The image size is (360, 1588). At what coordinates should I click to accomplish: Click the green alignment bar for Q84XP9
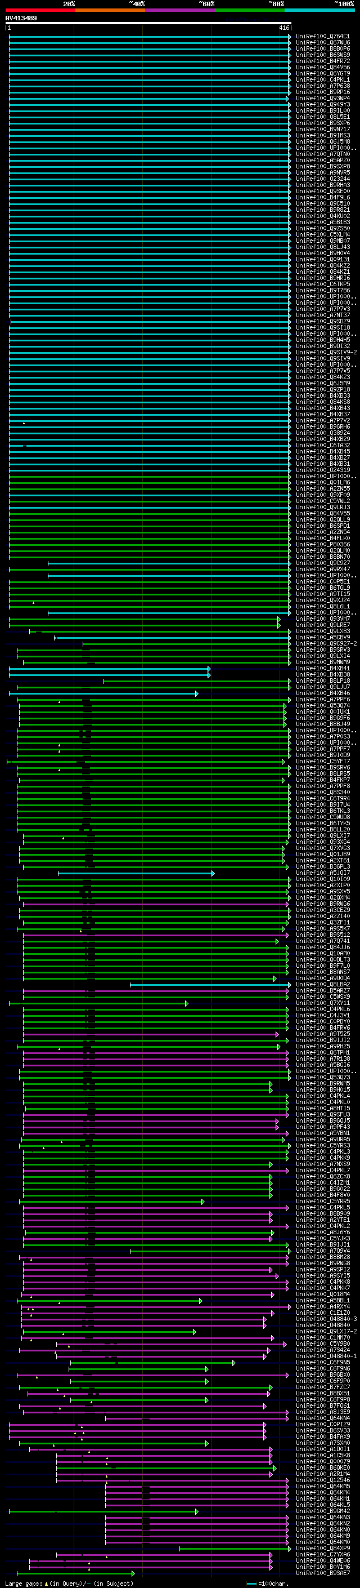[235, 1549]
